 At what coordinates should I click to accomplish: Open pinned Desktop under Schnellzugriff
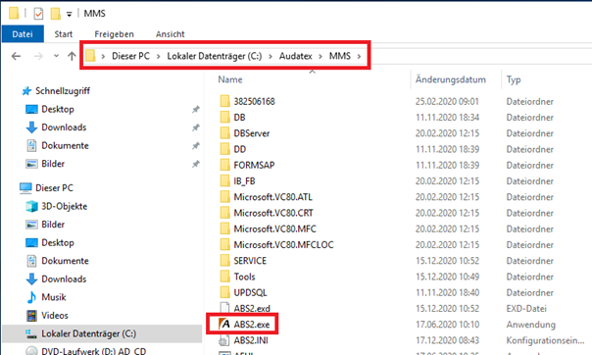(x=58, y=109)
